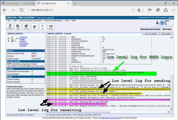Open the File menu
The height and width of the screenshot is (120, 178).
tap(9, 21)
